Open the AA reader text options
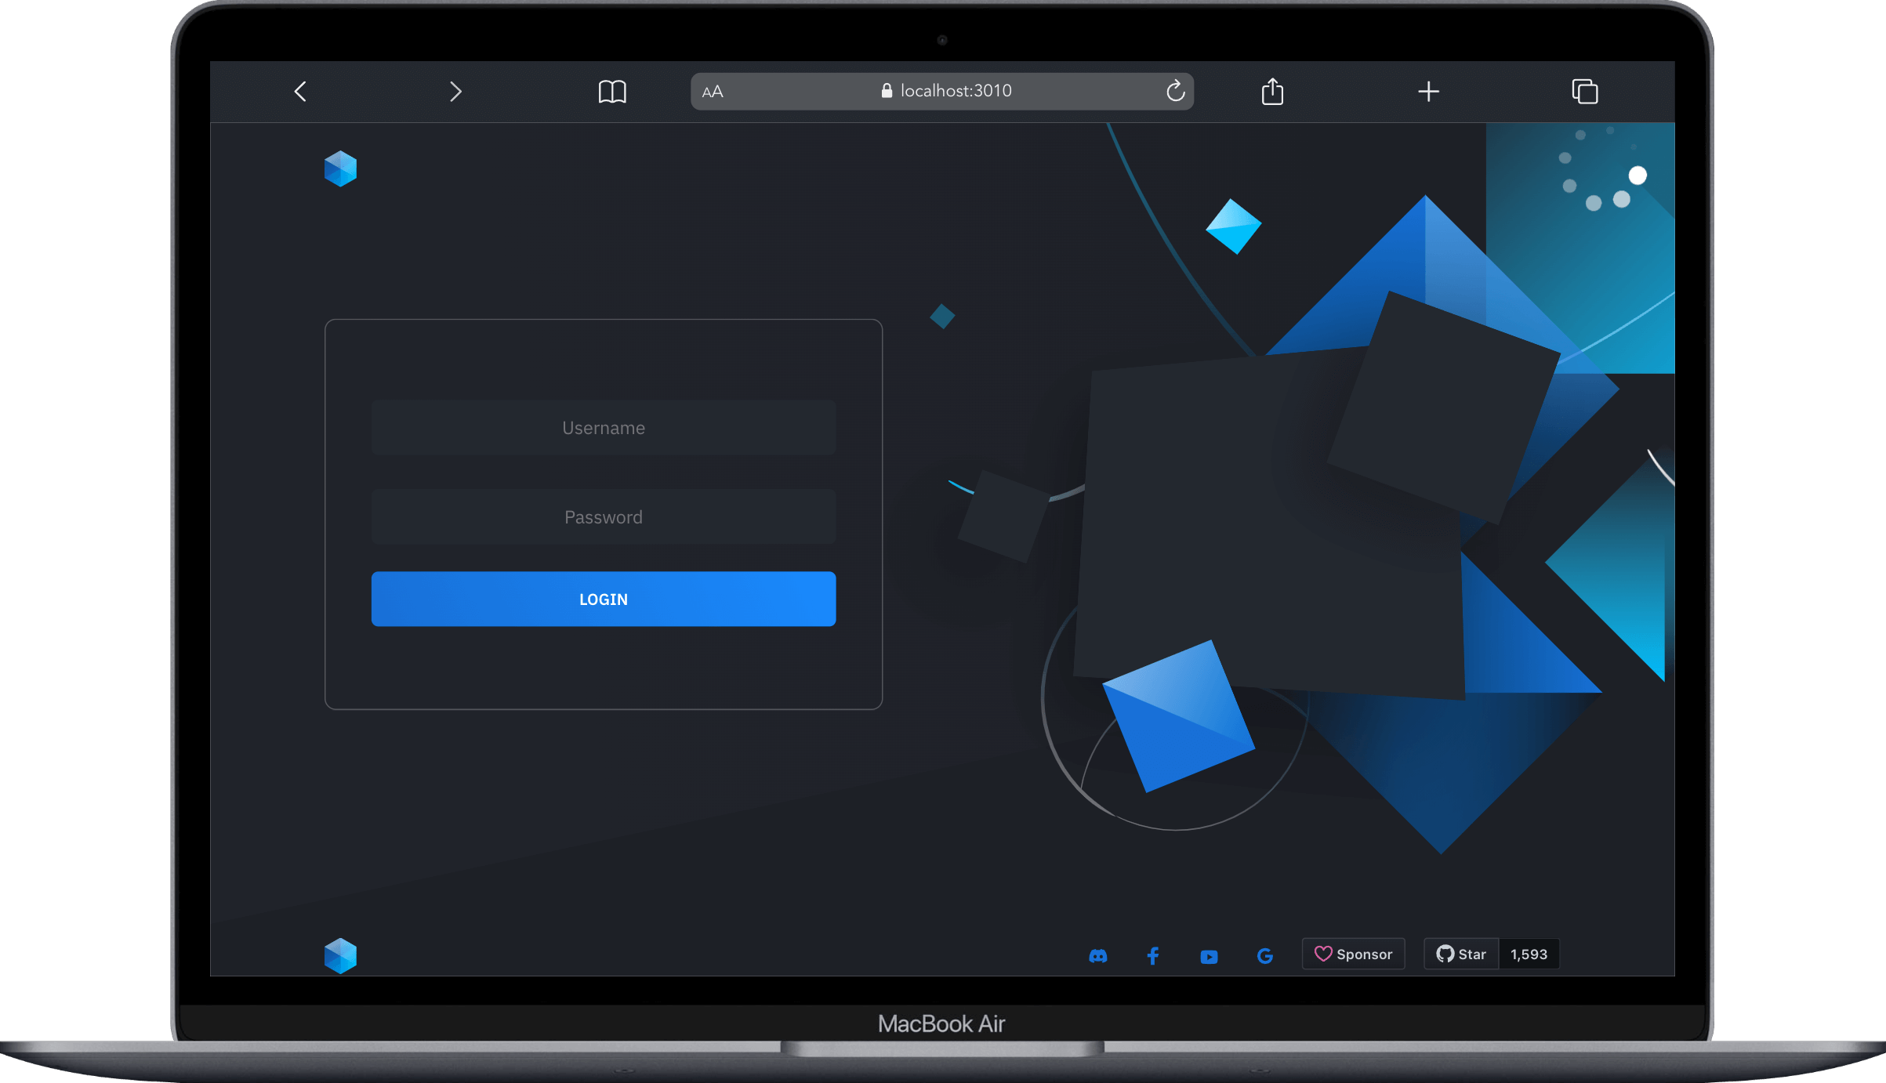The image size is (1886, 1083). (x=713, y=92)
